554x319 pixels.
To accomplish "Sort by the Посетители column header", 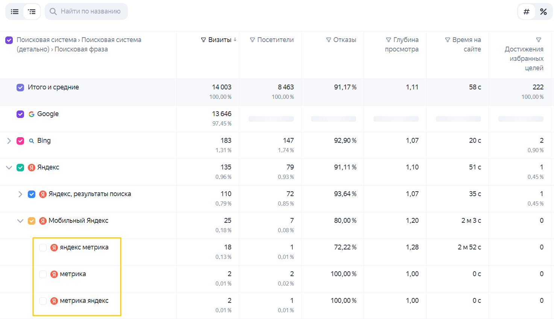I will [x=275, y=40].
